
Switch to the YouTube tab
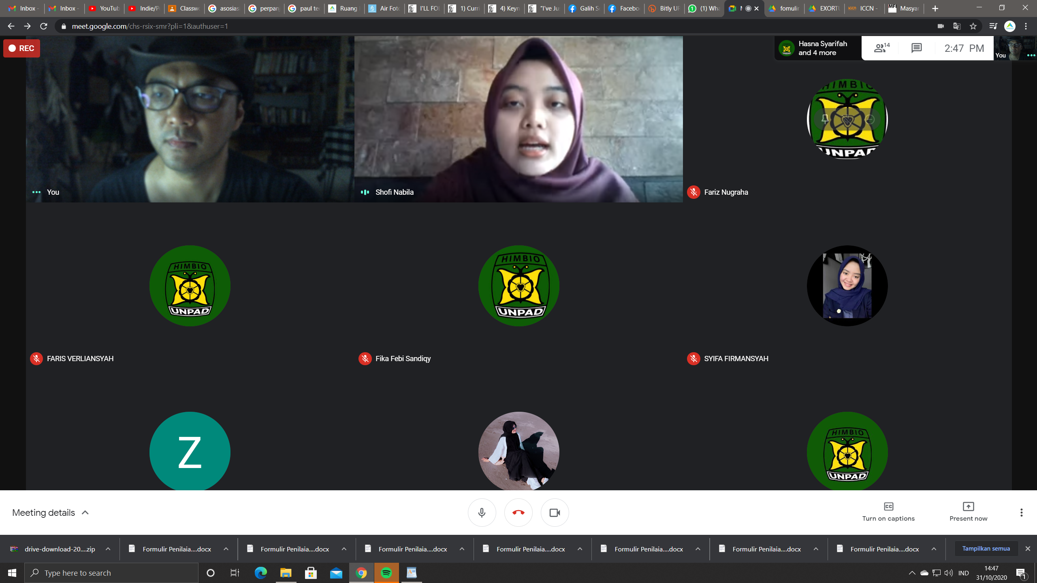[x=104, y=9]
